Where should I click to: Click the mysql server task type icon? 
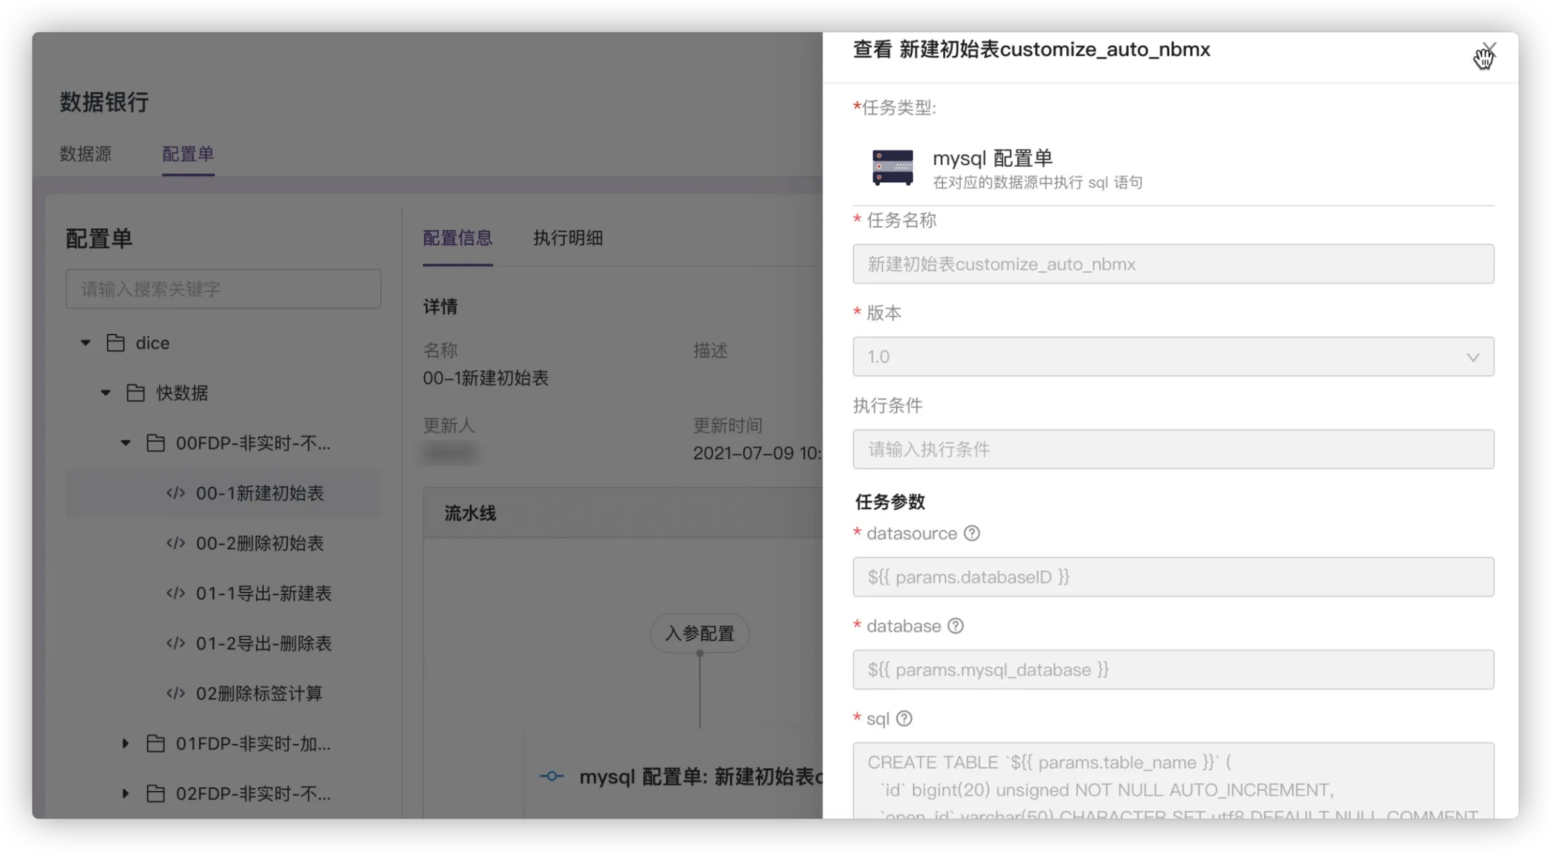[893, 167]
